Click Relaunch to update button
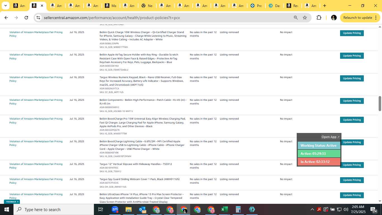Screen dimensions: 382x215 point(360,18)
